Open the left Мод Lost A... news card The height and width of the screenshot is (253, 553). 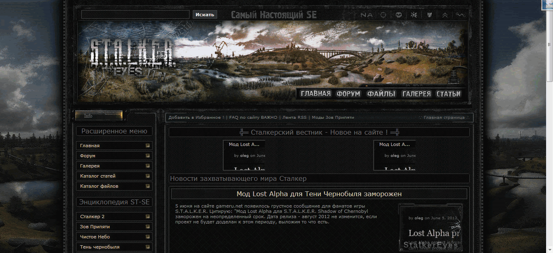(244, 155)
